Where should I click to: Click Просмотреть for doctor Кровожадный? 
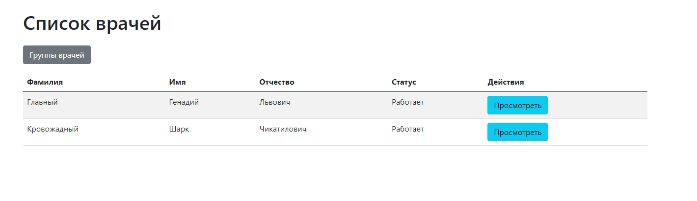[517, 132]
